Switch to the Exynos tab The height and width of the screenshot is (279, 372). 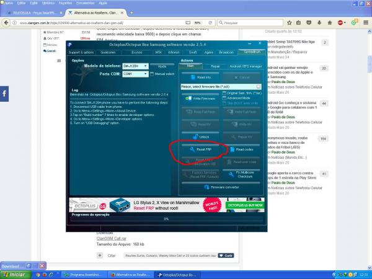137,52
